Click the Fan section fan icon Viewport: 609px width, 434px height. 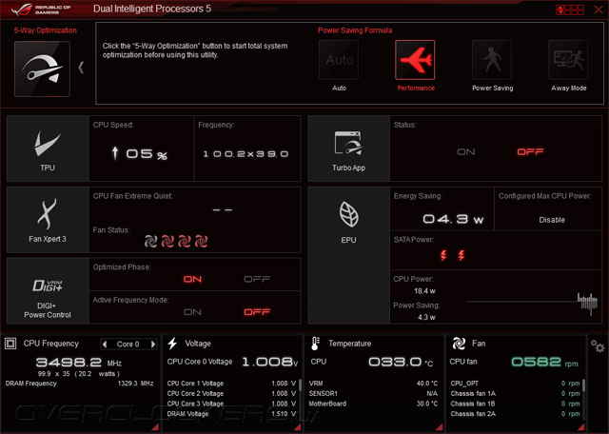point(459,344)
